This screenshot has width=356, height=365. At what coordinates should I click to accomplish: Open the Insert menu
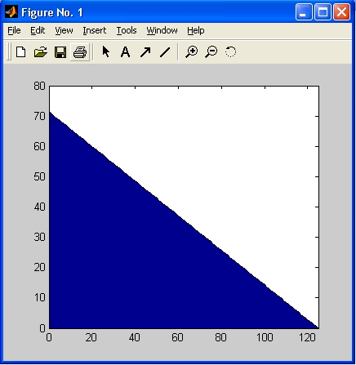(95, 30)
